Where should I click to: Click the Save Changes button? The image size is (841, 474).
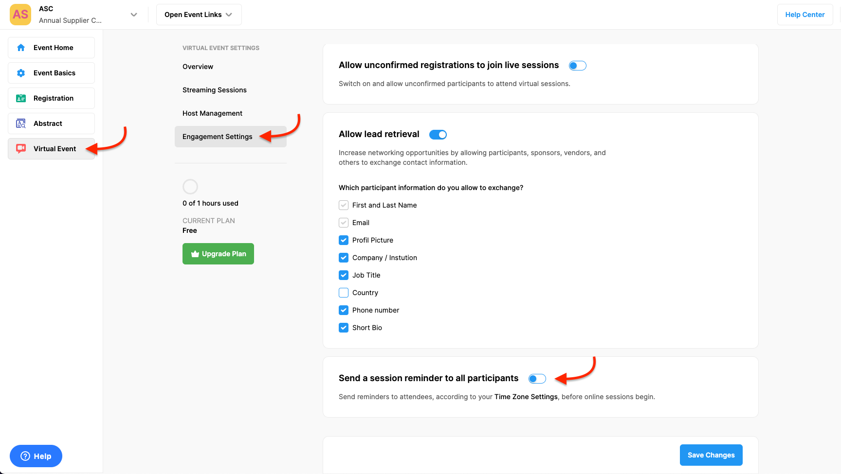(711, 455)
